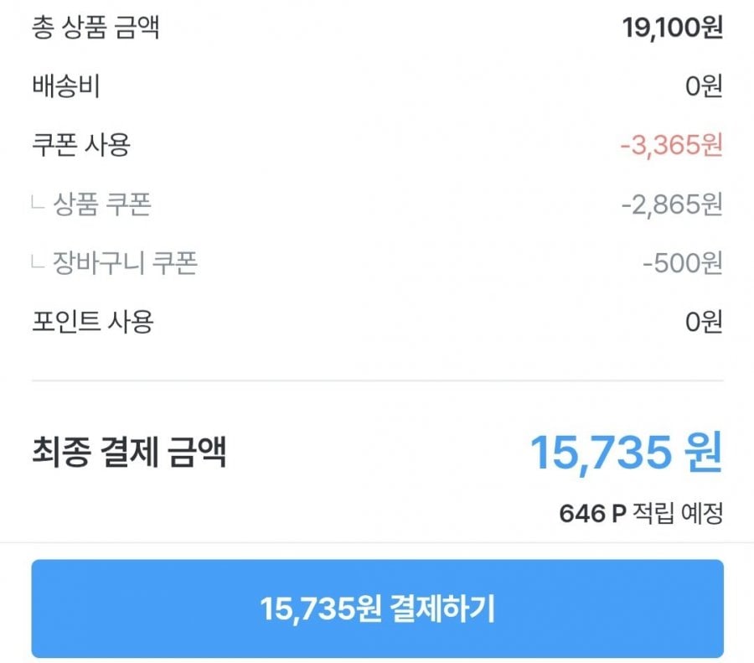This screenshot has width=754, height=663.
Task: Select the 646 P points figure
Action: click(x=592, y=513)
